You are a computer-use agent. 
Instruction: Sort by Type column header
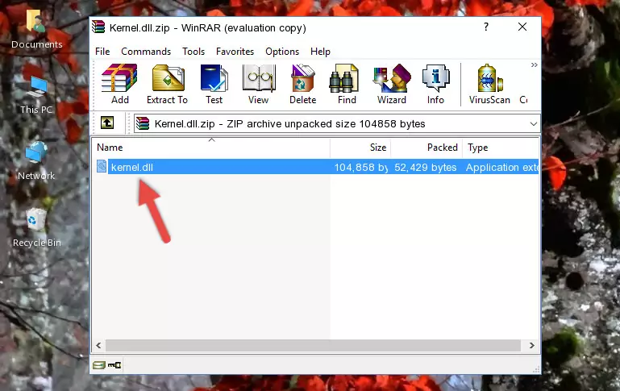[x=501, y=148]
